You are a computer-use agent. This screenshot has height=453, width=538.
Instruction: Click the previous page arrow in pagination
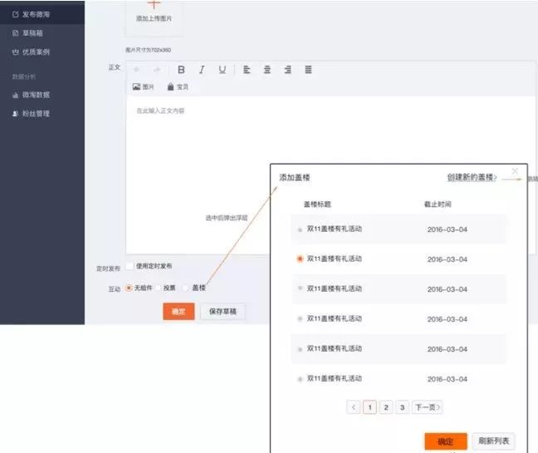pyautogui.click(x=354, y=407)
